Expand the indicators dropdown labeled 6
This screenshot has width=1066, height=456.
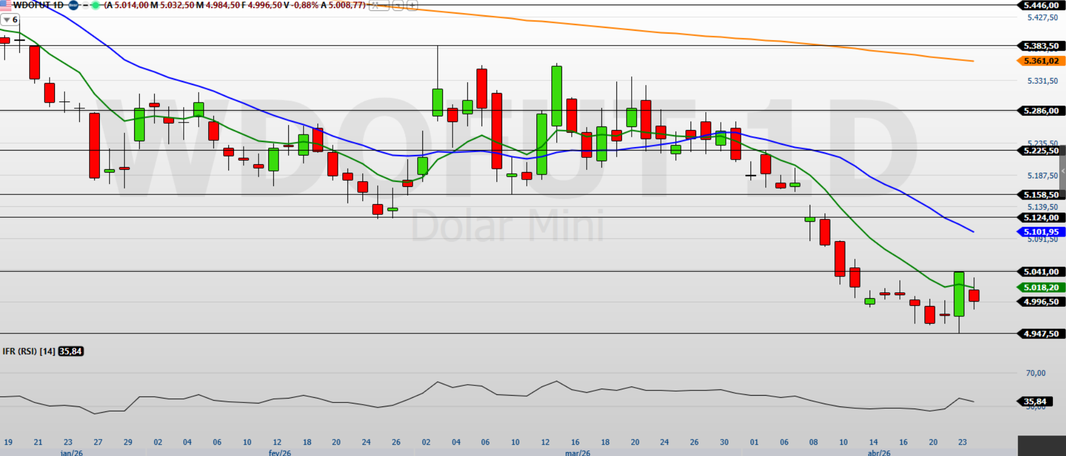(x=10, y=19)
